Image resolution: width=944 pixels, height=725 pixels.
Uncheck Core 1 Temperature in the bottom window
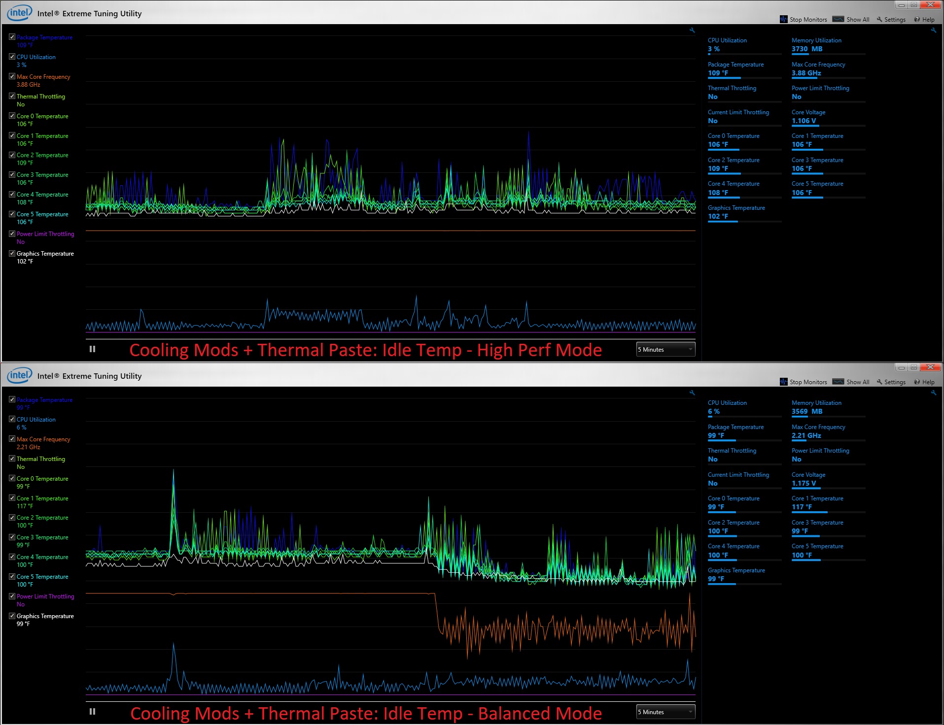point(12,498)
